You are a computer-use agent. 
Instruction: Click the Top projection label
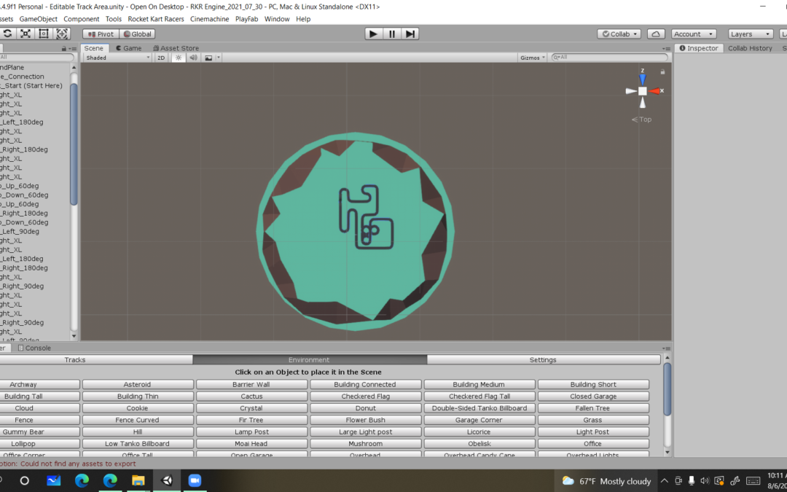point(642,120)
